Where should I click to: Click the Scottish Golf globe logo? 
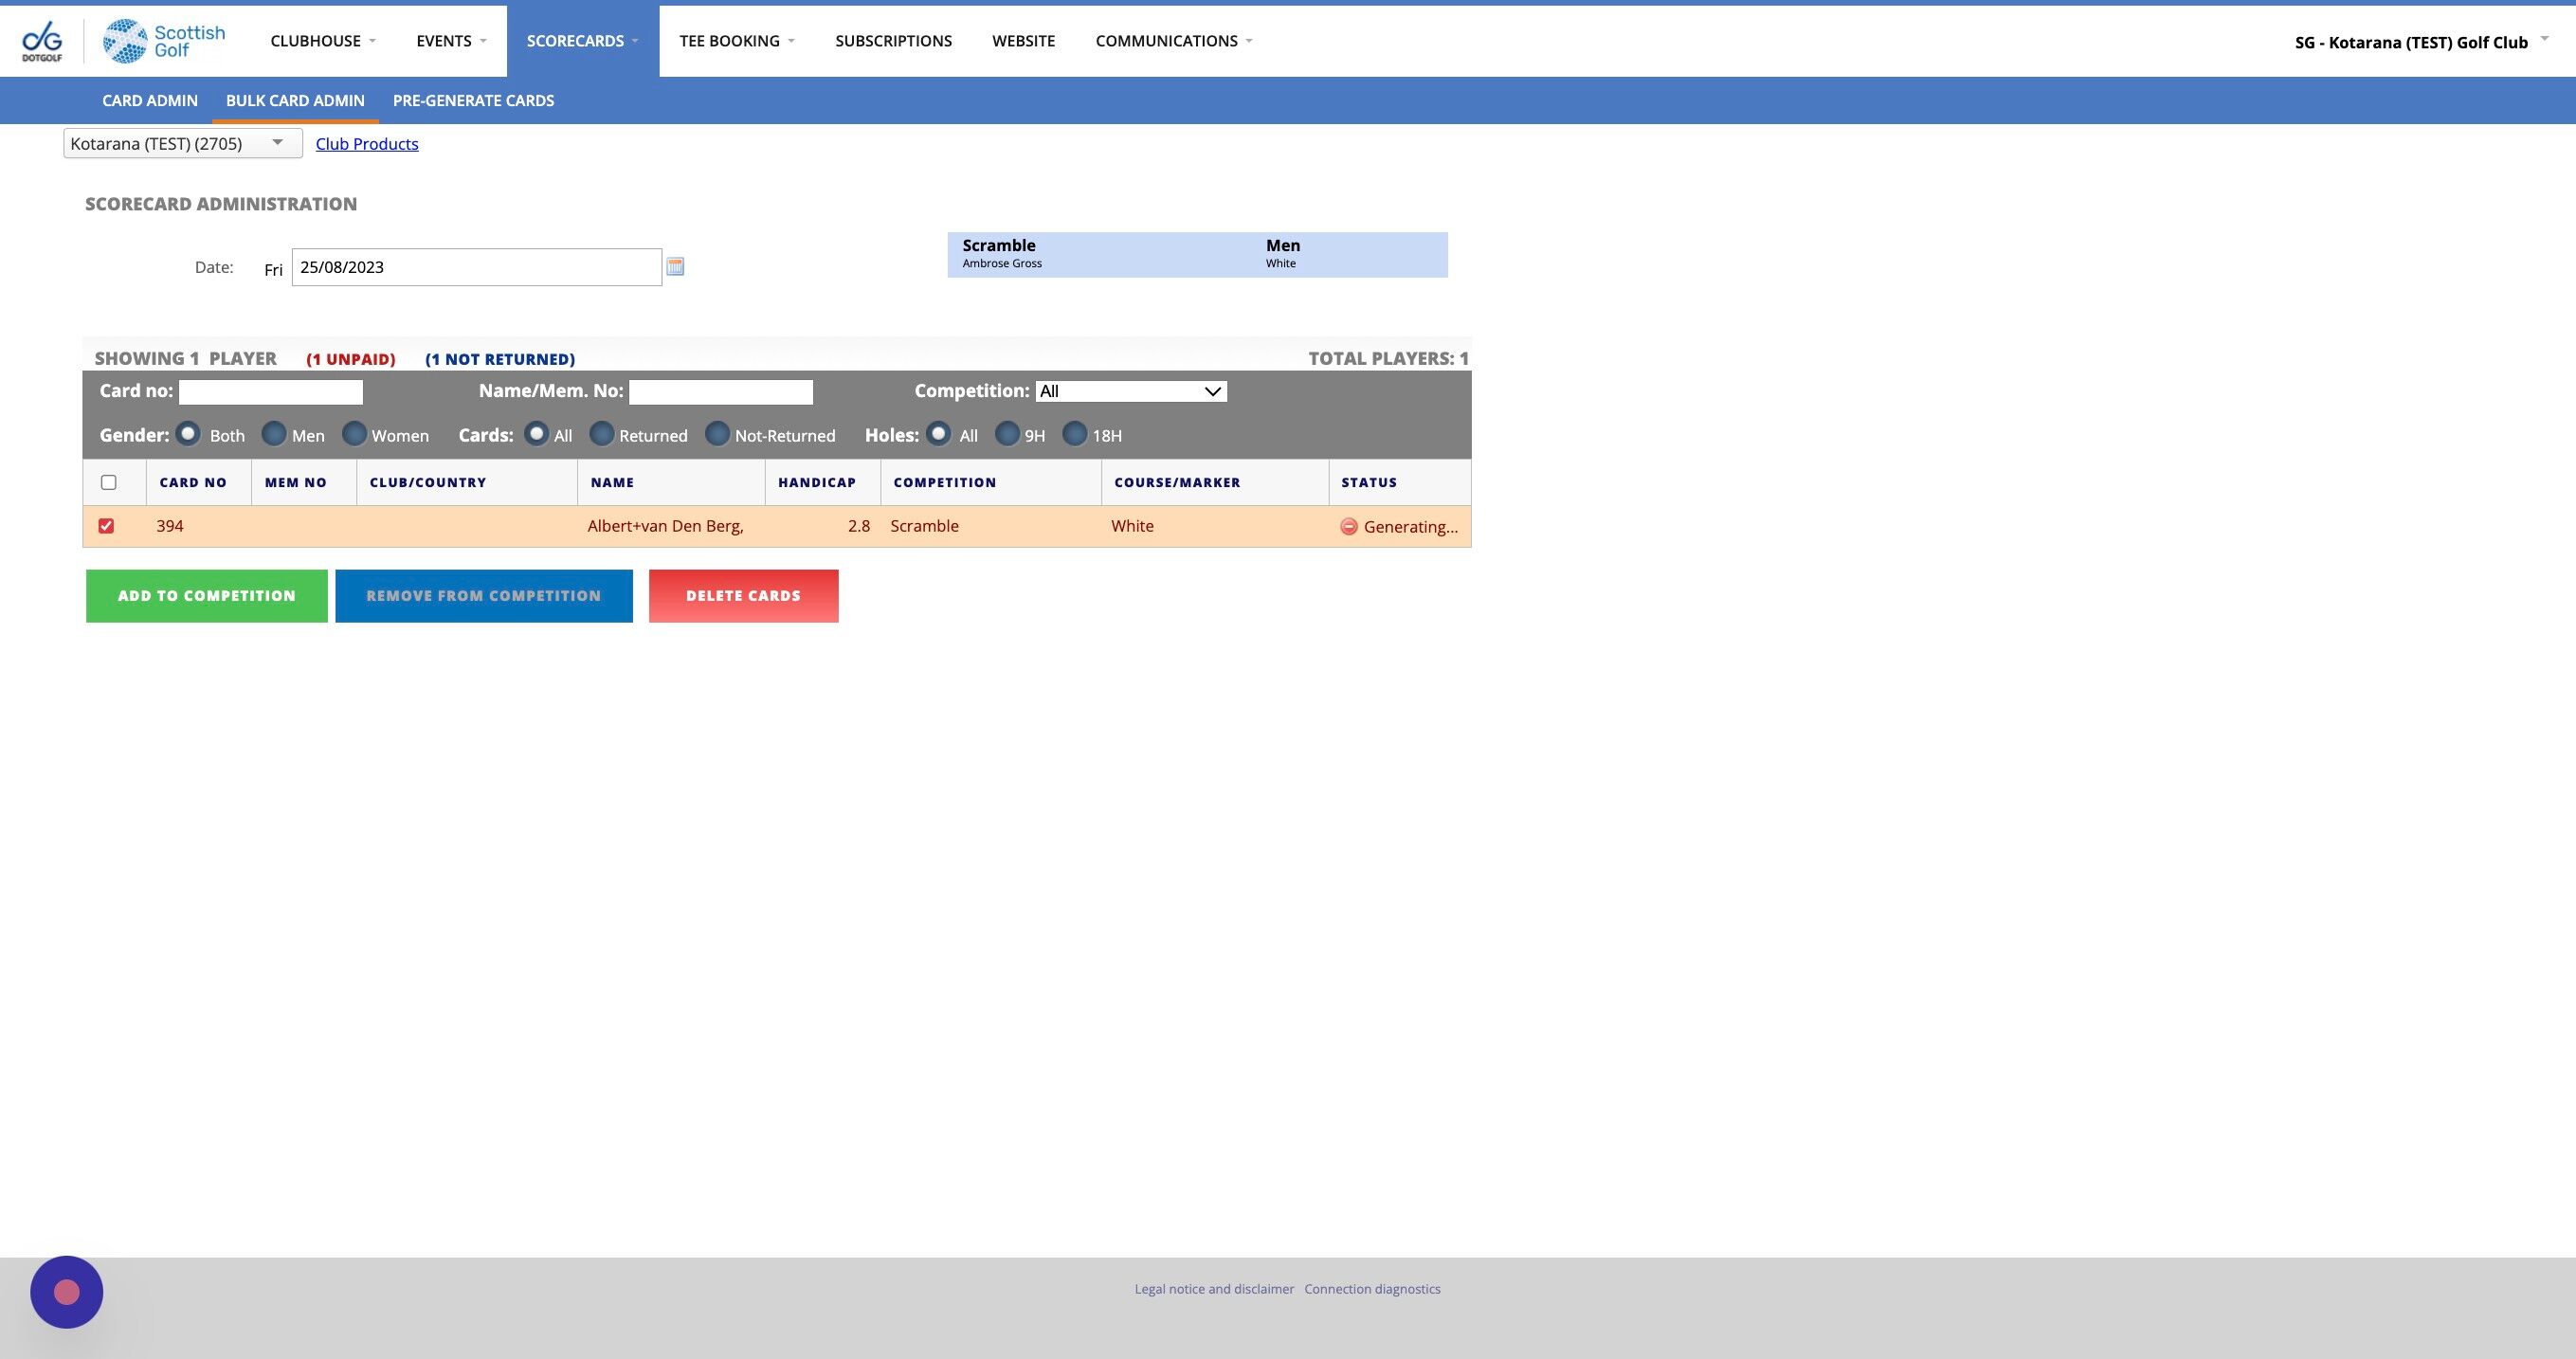click(x=125, y=41)
